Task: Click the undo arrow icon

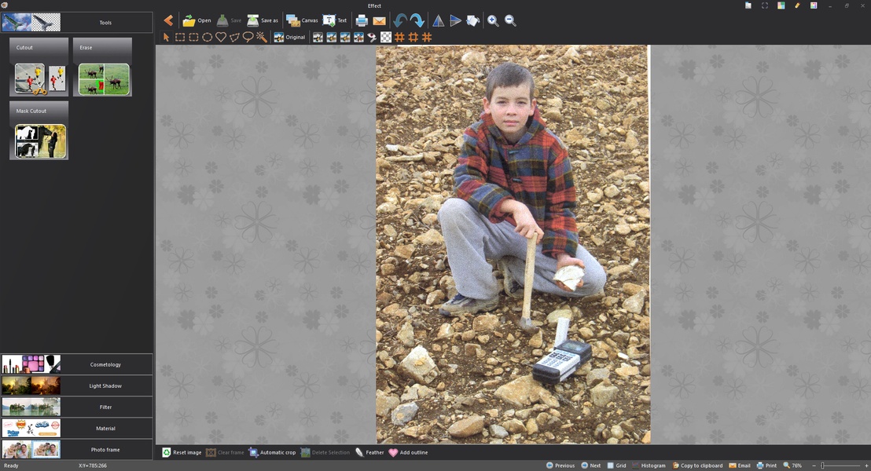Action: click(400, 20)
